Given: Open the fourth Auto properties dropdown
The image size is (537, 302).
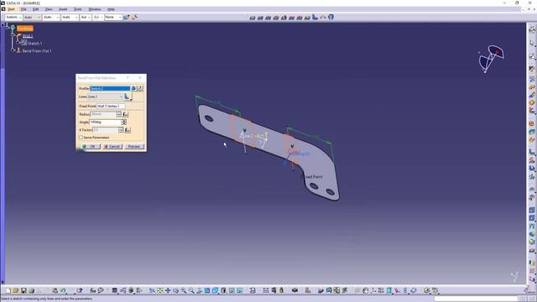Looking at the screenshot, I should 70,17.
